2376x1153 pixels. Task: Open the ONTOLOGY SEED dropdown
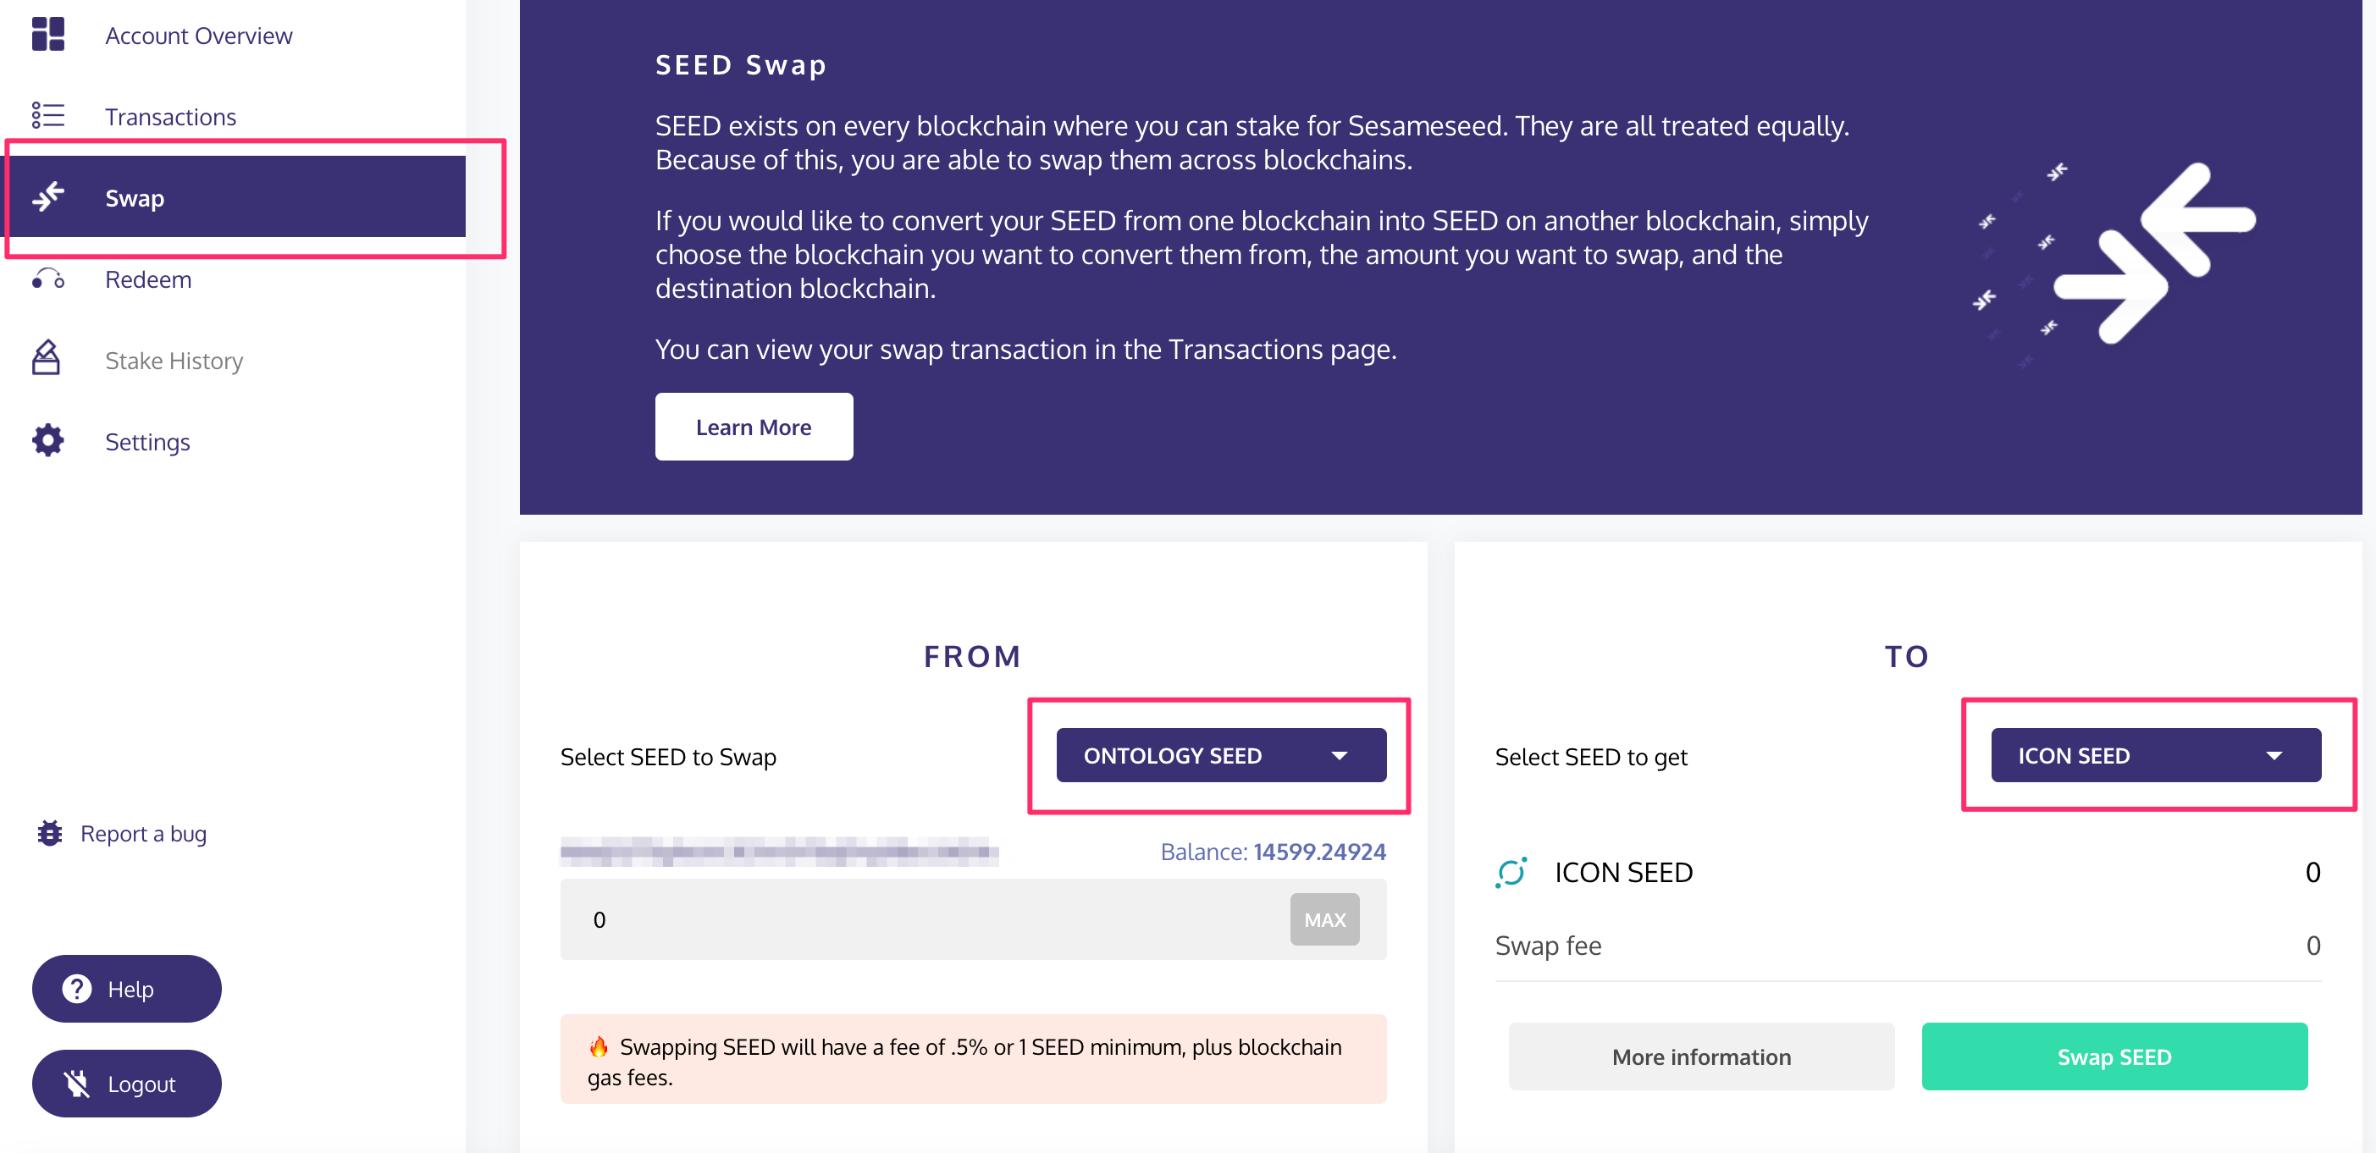1220,755
